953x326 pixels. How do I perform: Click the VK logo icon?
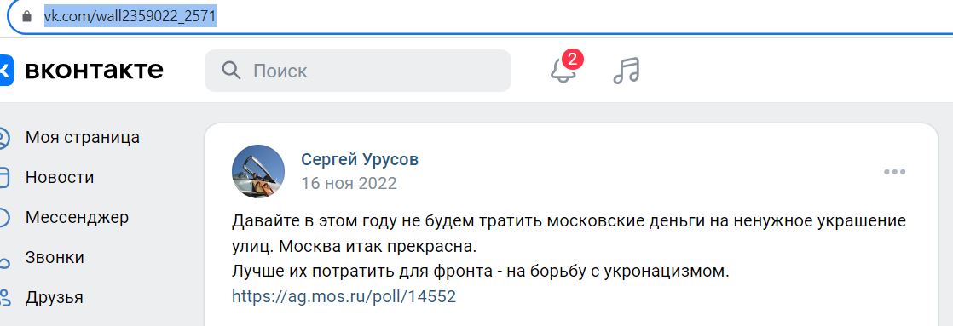tap(5, 71)
